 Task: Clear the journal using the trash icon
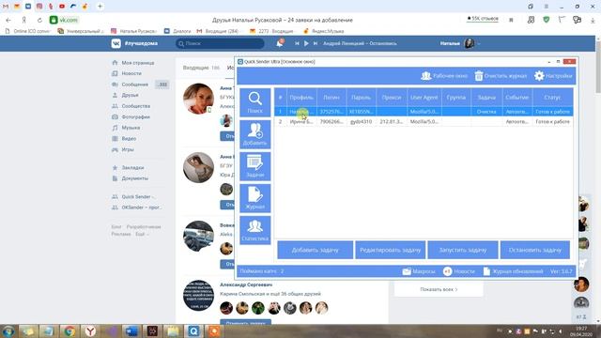(501, 76)
